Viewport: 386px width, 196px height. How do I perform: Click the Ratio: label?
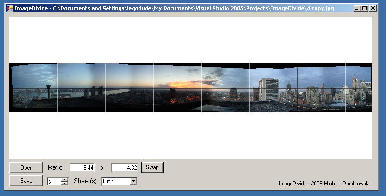click(x=56, y=167)
